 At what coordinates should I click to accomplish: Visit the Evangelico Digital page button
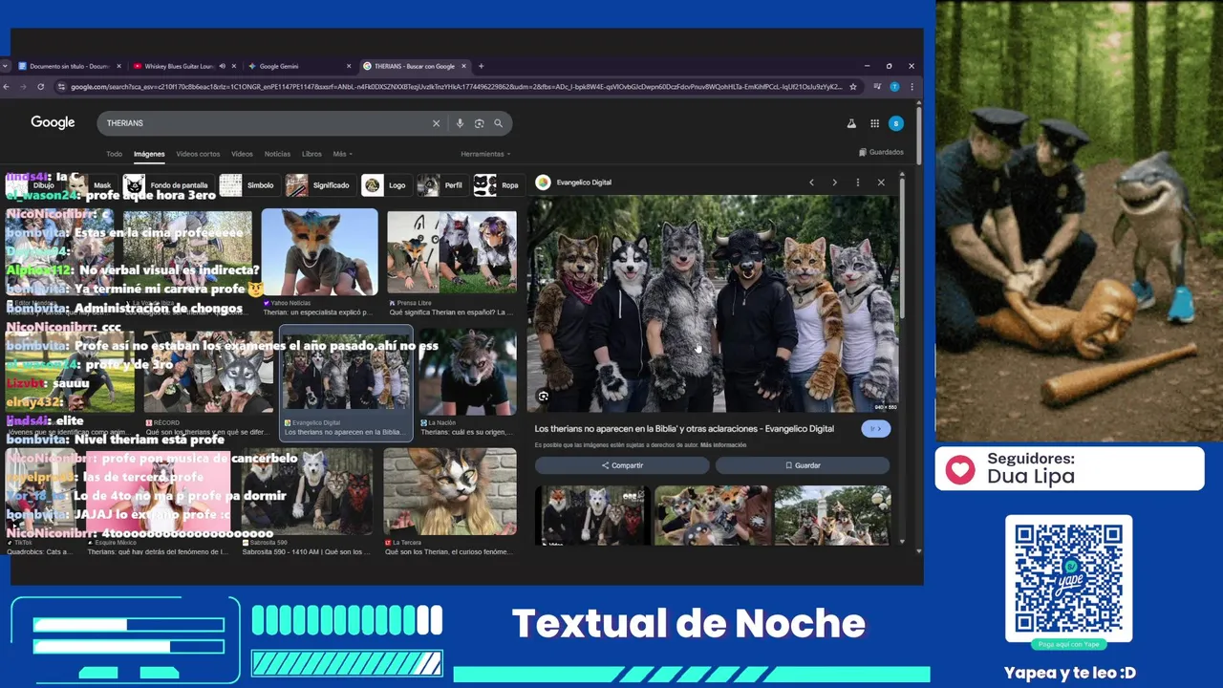point(876,429)
